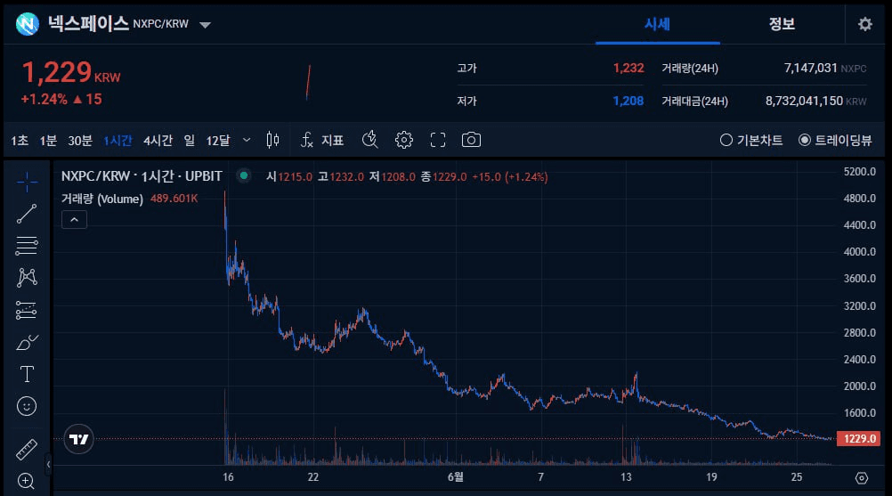
Task: Open the candlestick chart type selector
Action: pos(272,140)
